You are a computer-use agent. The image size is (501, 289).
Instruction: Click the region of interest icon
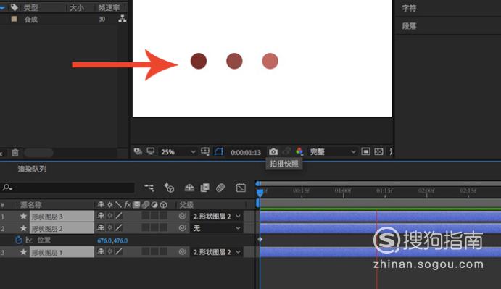tap(365, 151)
